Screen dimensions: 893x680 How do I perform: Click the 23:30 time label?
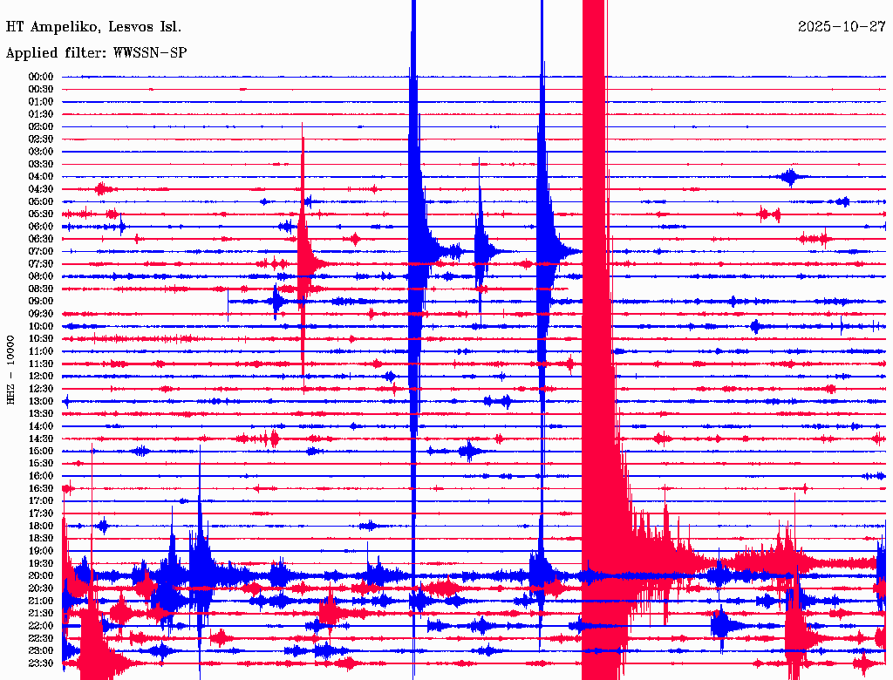[x=41, y=663]
